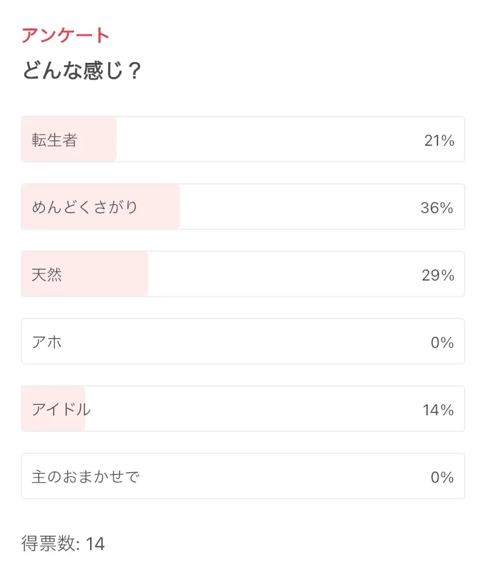Vote for the めんどくさがり option label
The height and width of the screenshot is (574, 486).
(x=85, y=207)
